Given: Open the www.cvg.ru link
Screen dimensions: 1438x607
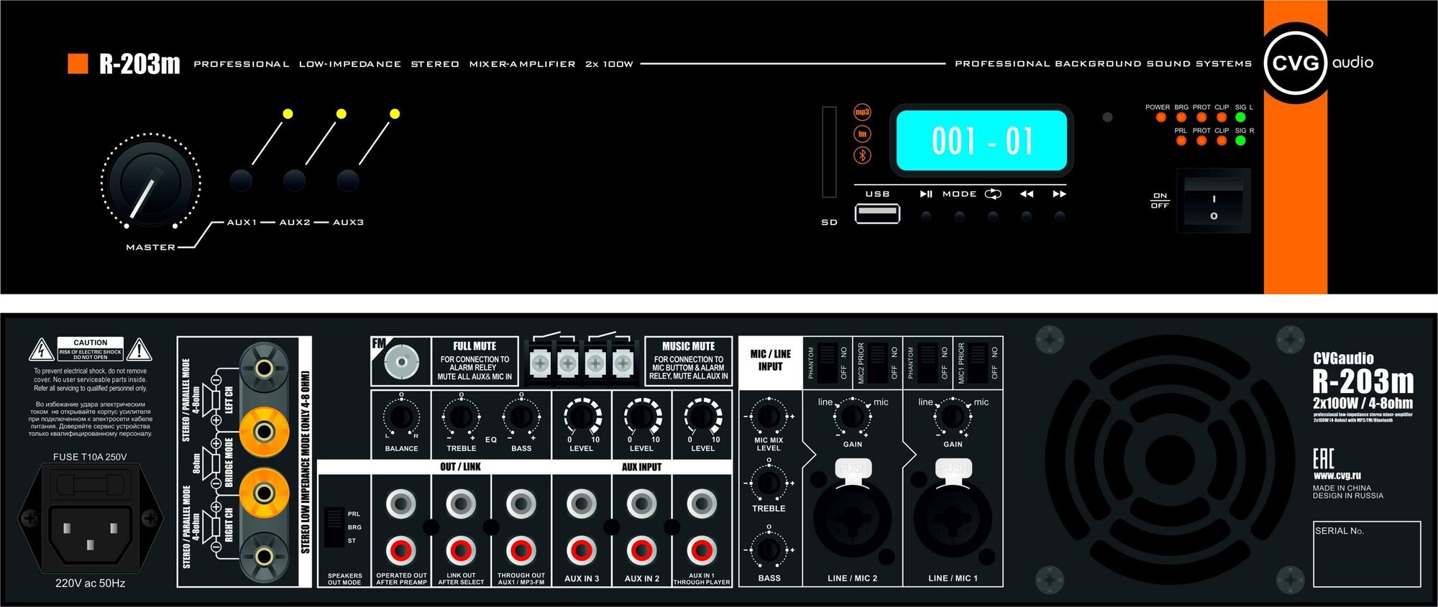Looking at the screenshot, I should click(x=1337, y=476).
